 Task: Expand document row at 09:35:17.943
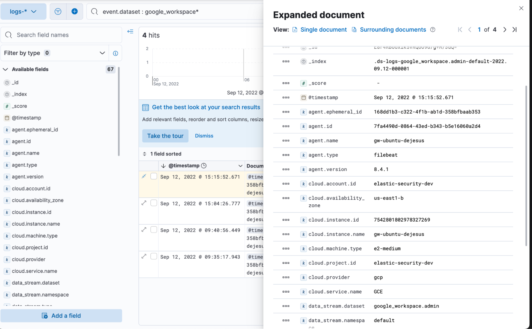144,256
